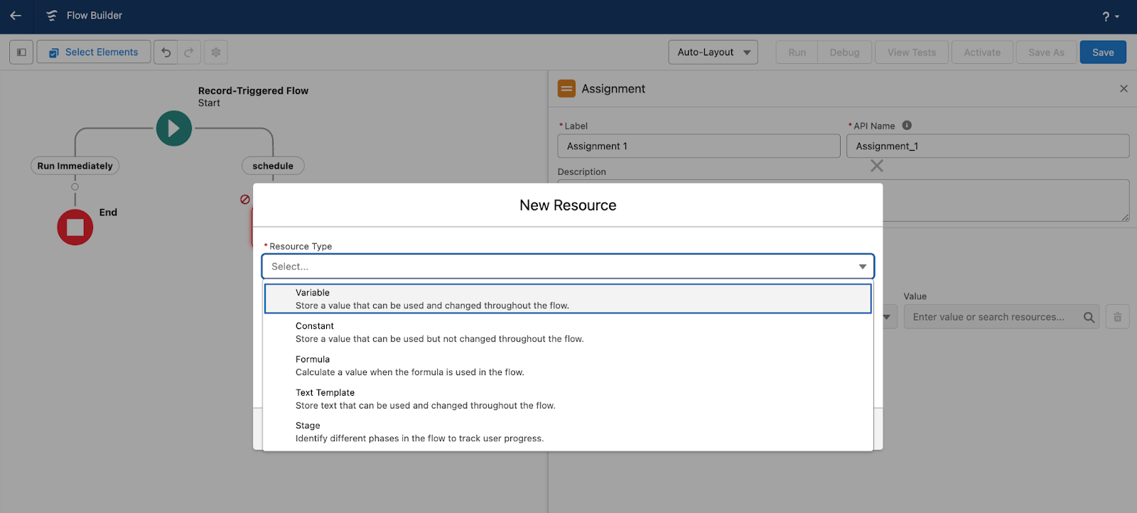
Task: Click the Activate button
Action: click(982, 52)
